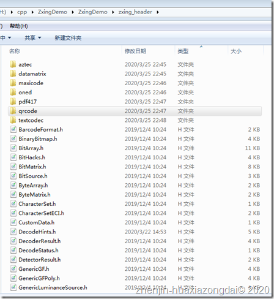Select the qrcode folder icon

coord(13,111)
